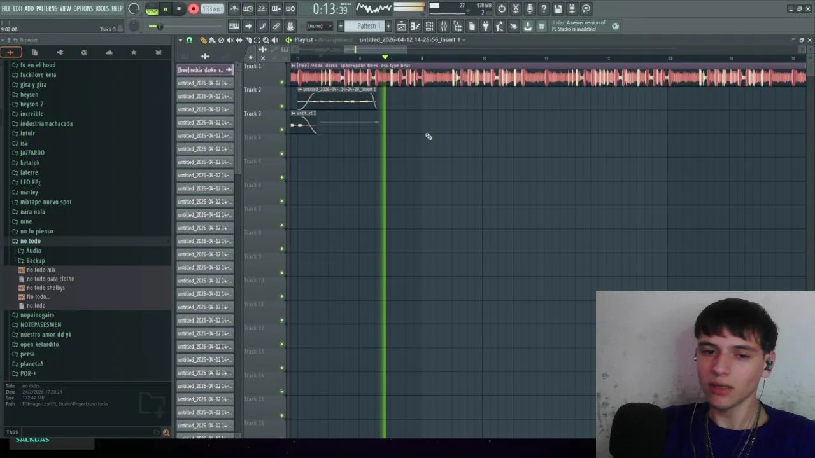Screen dimensions: 815x458
Task: Open the audio editor scissors icon
Action: [x=515, y=9]
